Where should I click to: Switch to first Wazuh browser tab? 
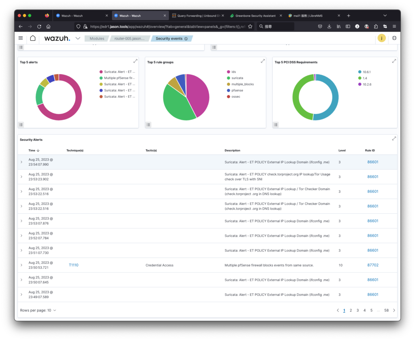coord(82,16)
